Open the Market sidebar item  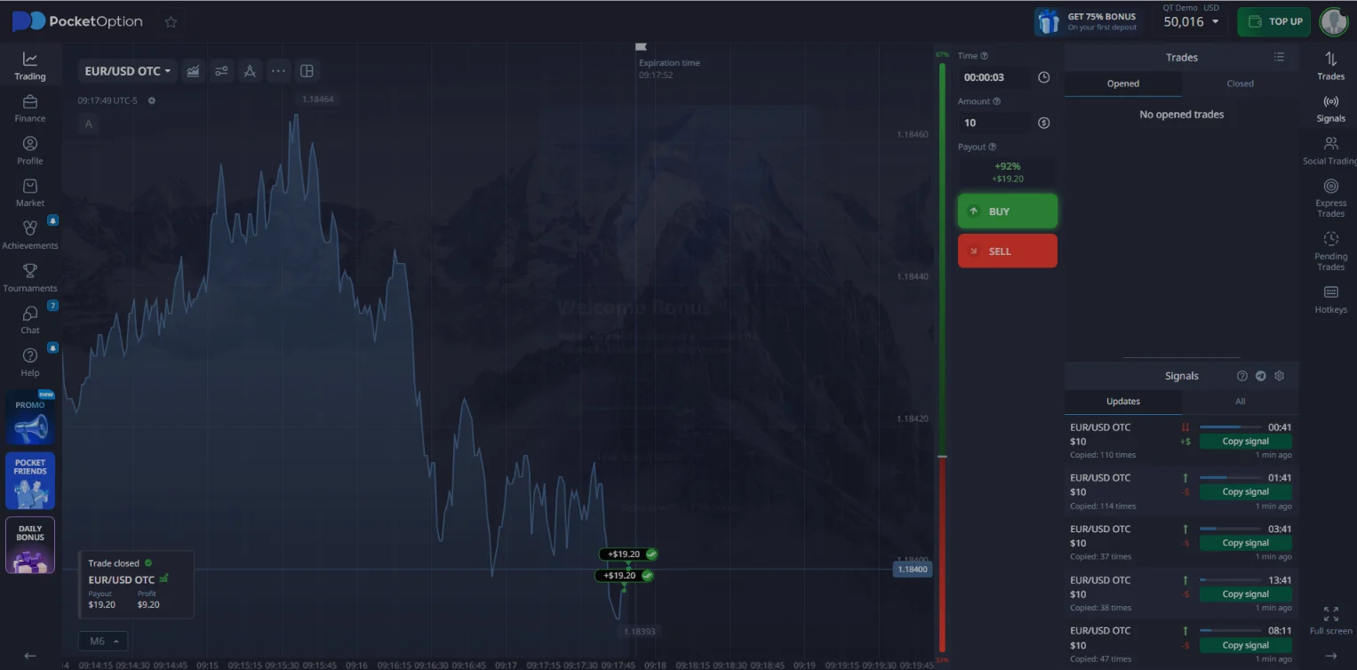[x=30, y=193]
